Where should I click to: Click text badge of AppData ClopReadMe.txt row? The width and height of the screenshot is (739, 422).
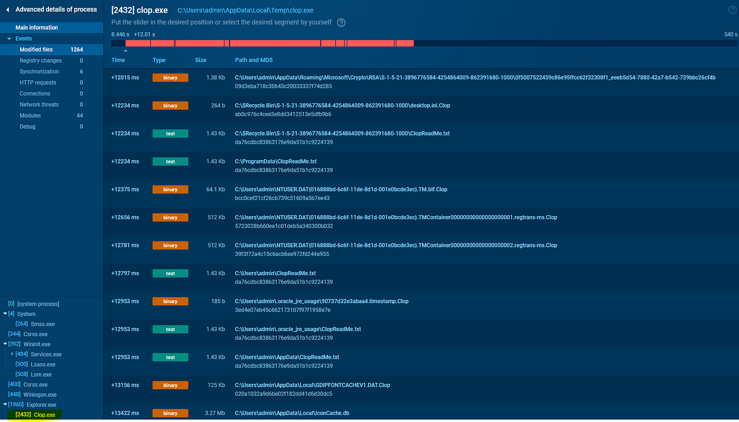(170, 358)
